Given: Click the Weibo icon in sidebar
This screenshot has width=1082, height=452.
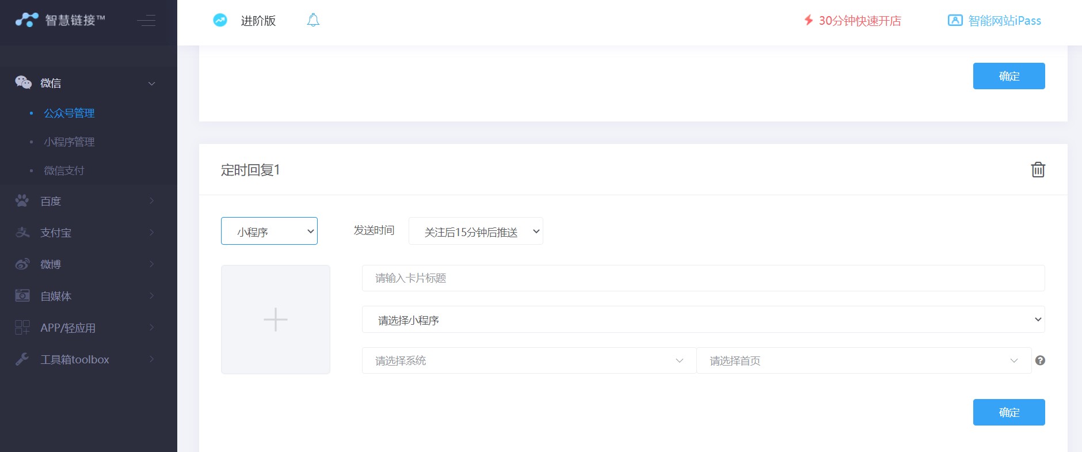Looking at the screenshot, I should click(x=22, y=264).
